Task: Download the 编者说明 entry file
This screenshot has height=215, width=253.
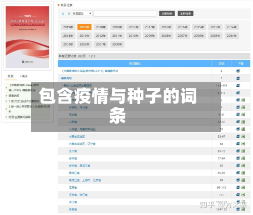Action: click(238, 78)
